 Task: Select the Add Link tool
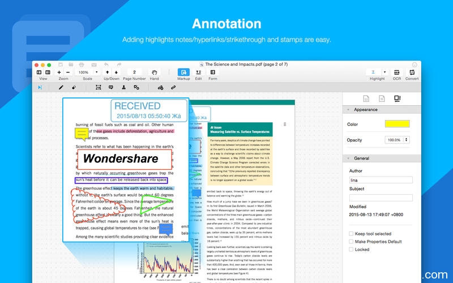click(160, 88)
